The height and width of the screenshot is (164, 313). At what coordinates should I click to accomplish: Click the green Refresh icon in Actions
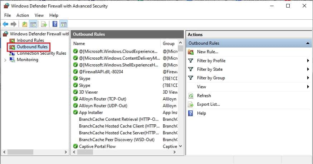(191, 96)
